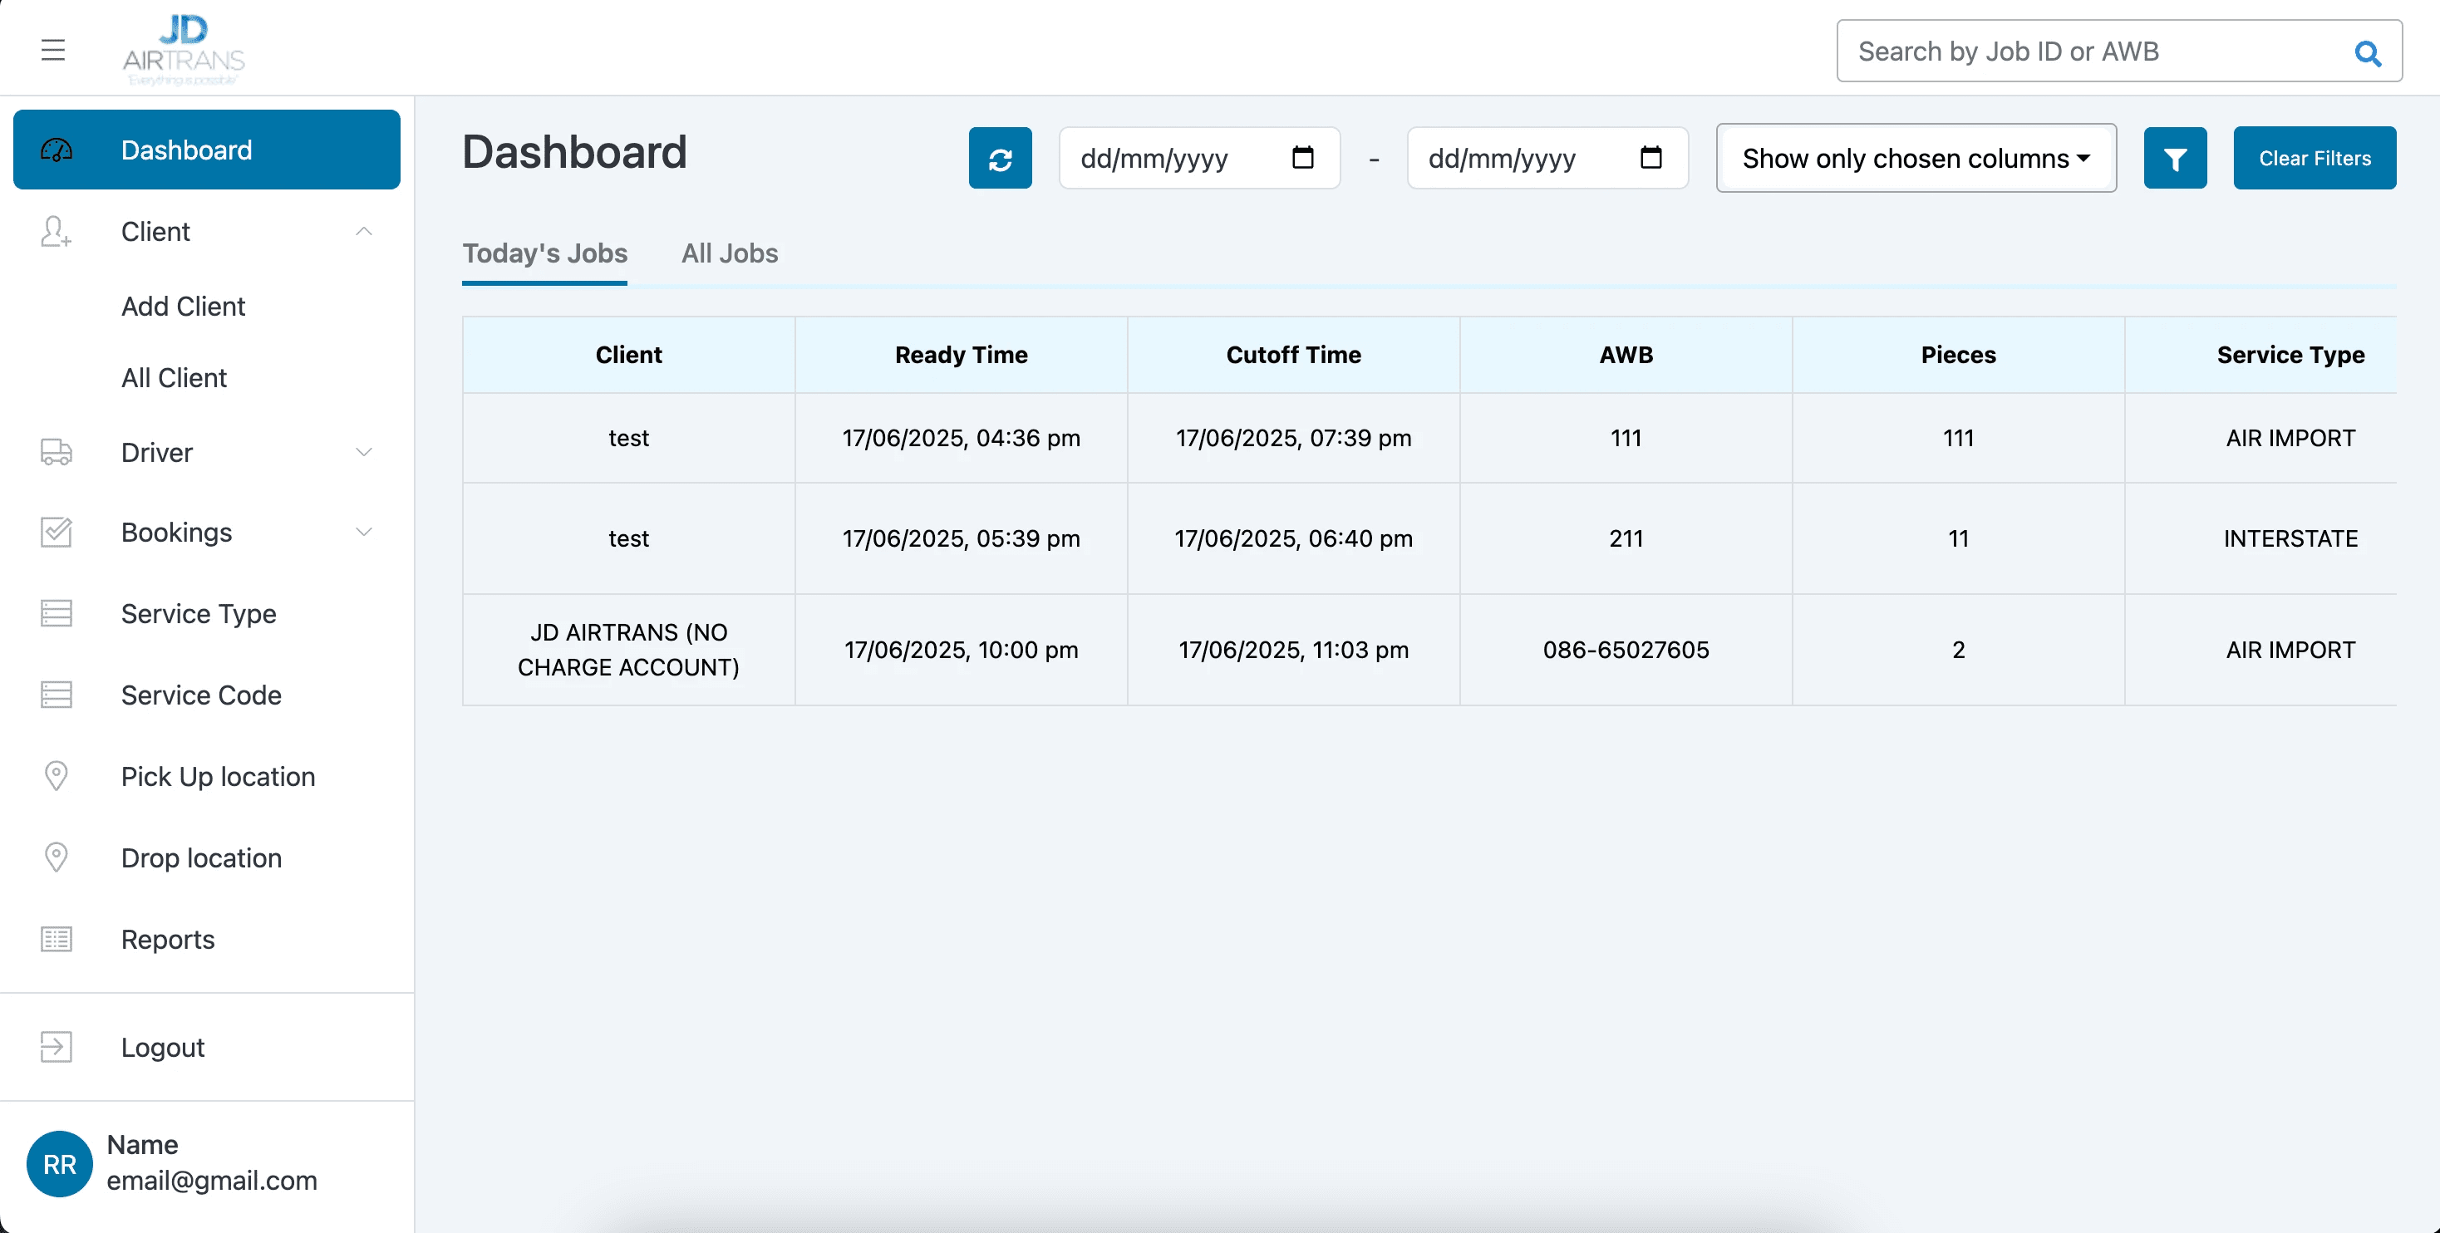Open Service Type menu item

click(x=199, y=612)
